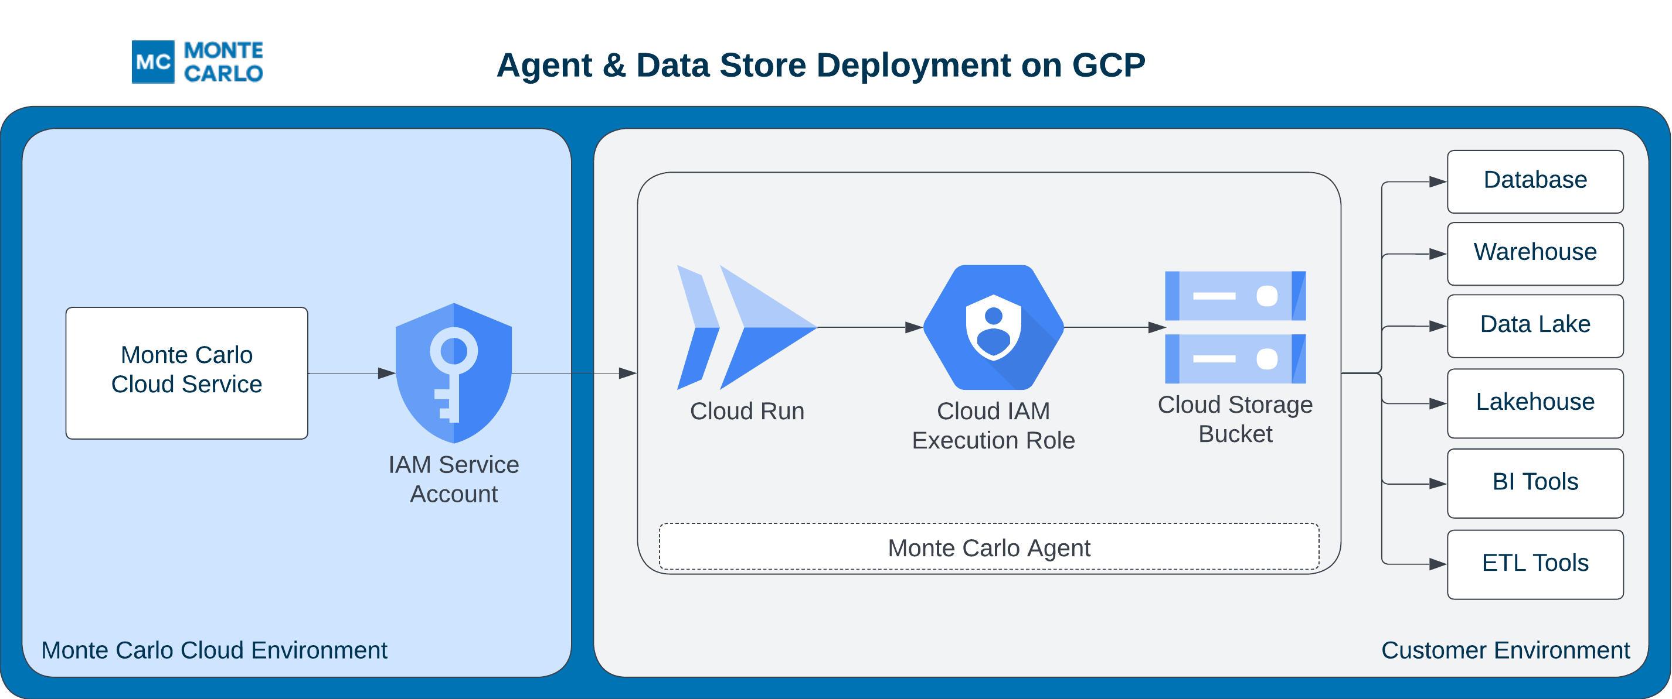
Task: Select the BI Tools box
Action: click(1535, 482)
